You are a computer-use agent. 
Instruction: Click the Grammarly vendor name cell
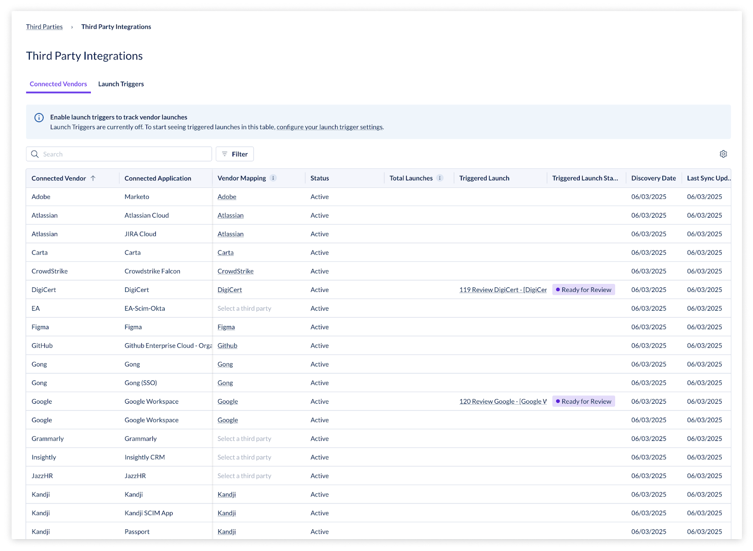[48, 438]
